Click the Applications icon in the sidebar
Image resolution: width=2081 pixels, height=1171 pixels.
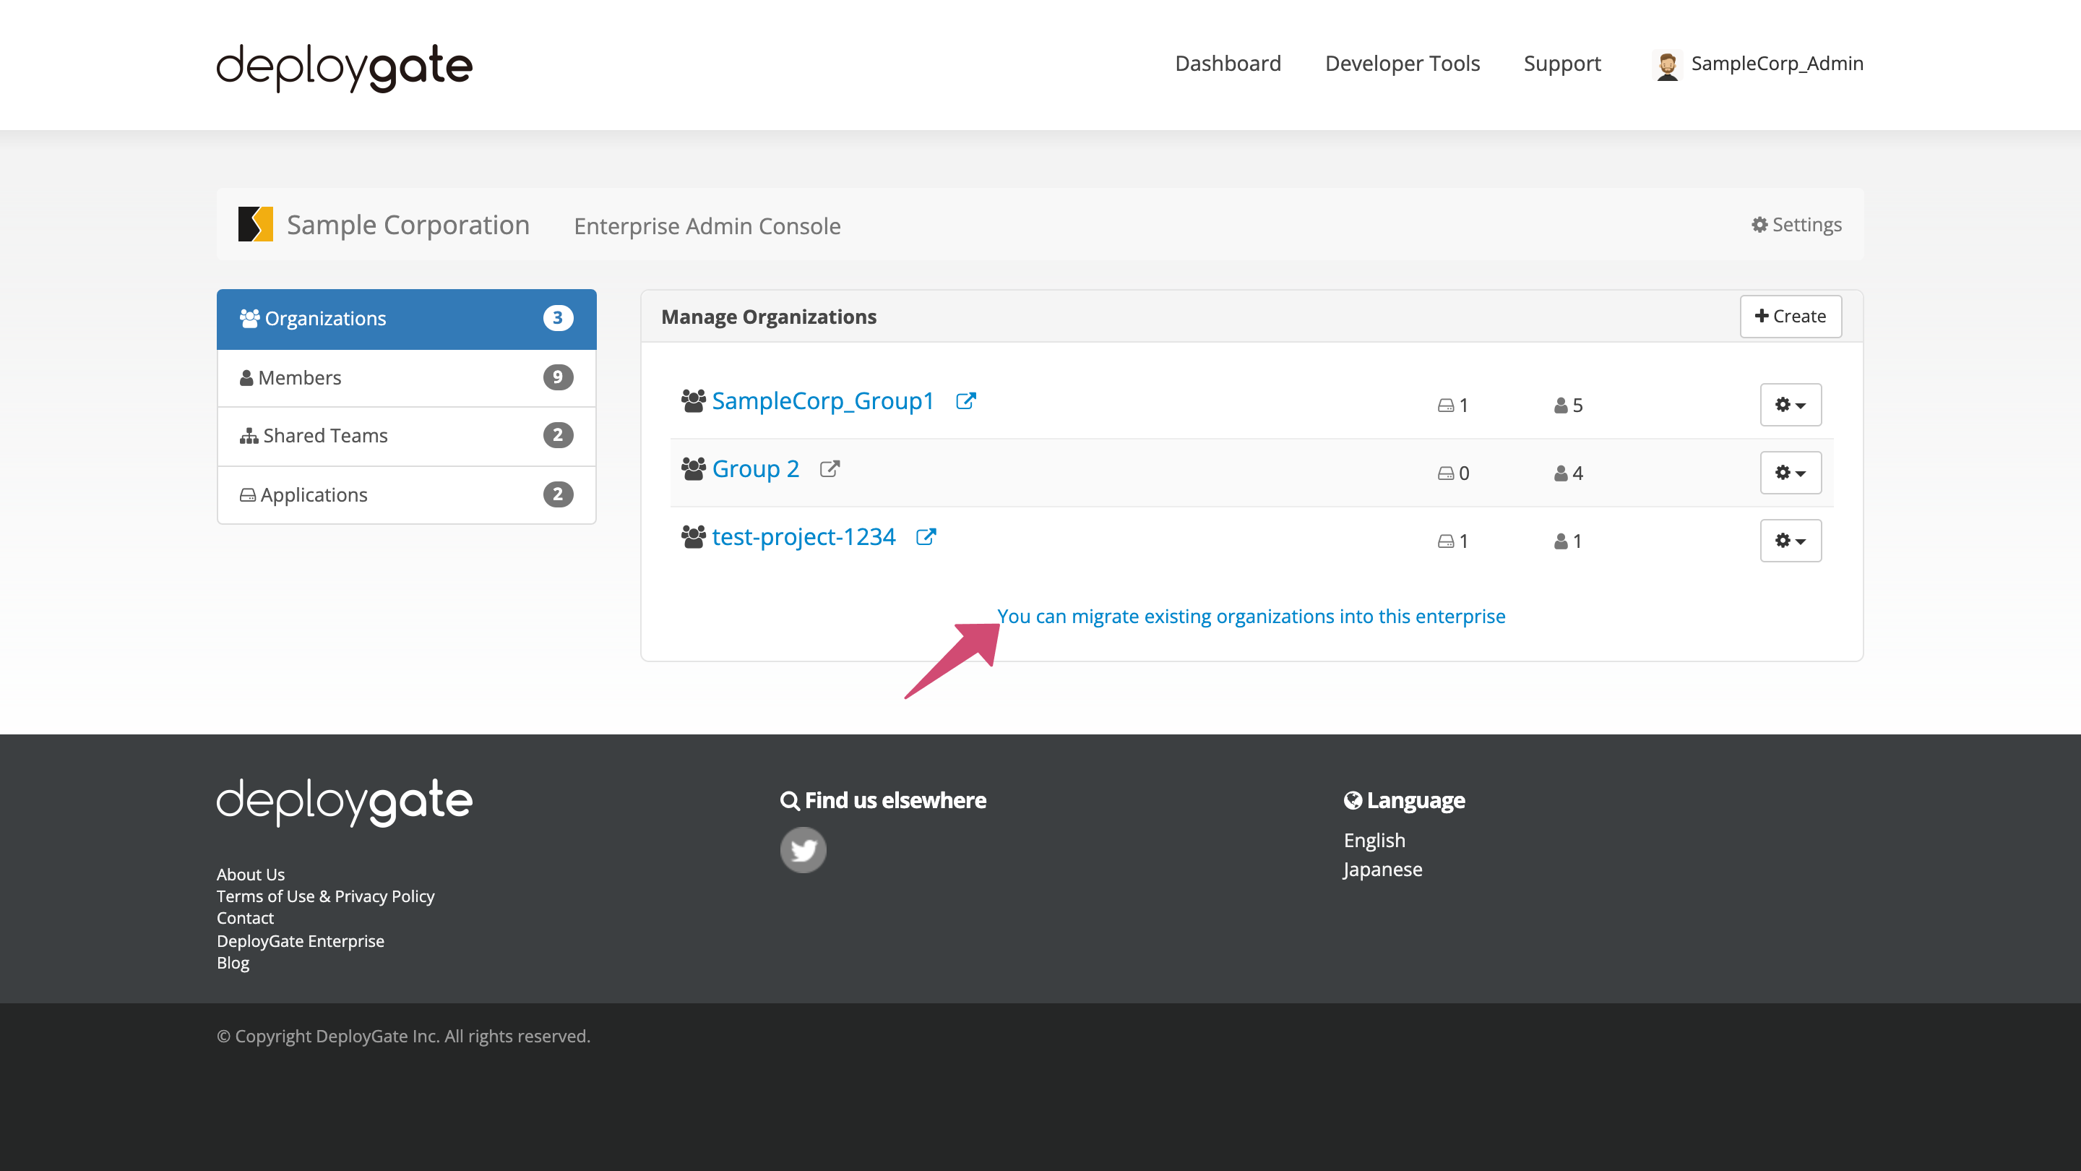(x=246, y=494)
